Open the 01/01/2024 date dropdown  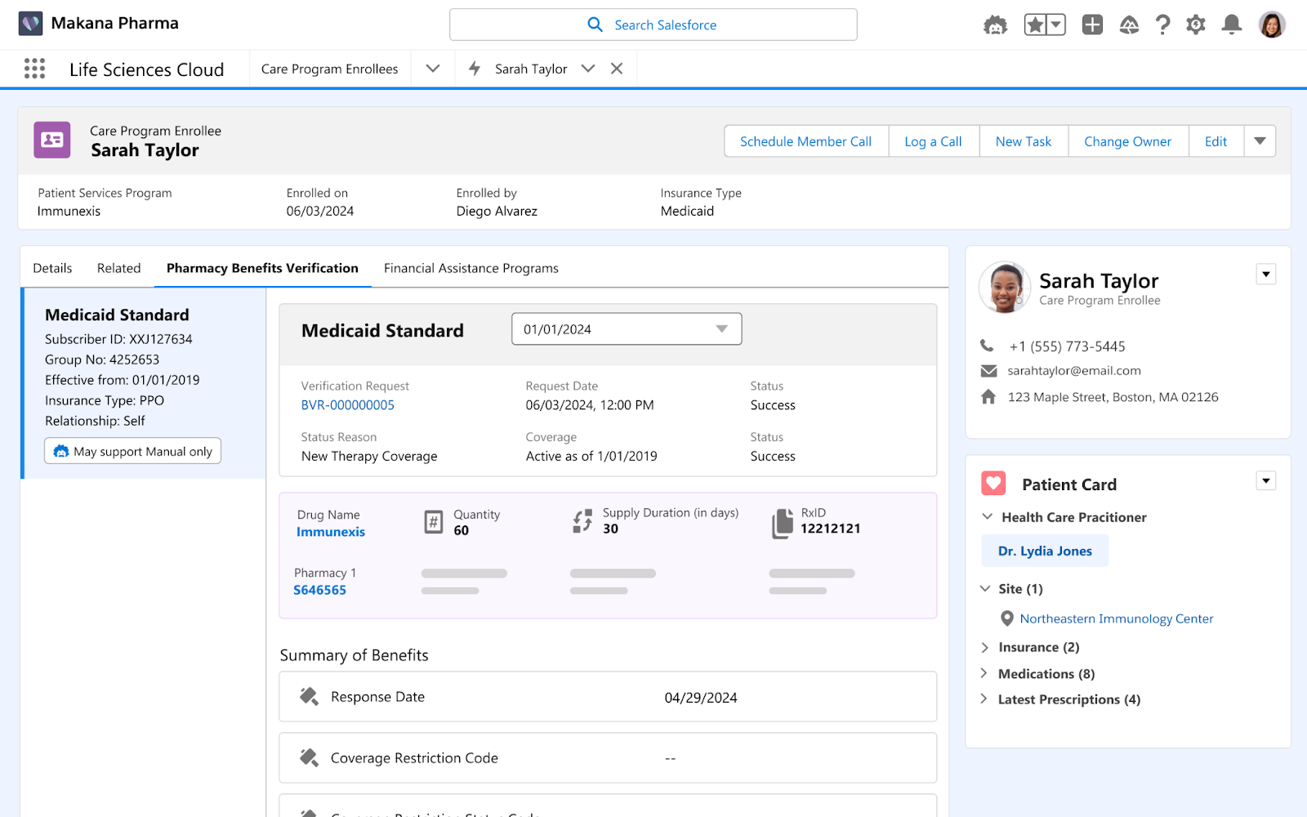627,328
